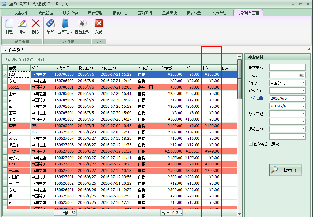313x217 pixels.
Task: Select the 马永明 member cell
Action: coord(19,158)
